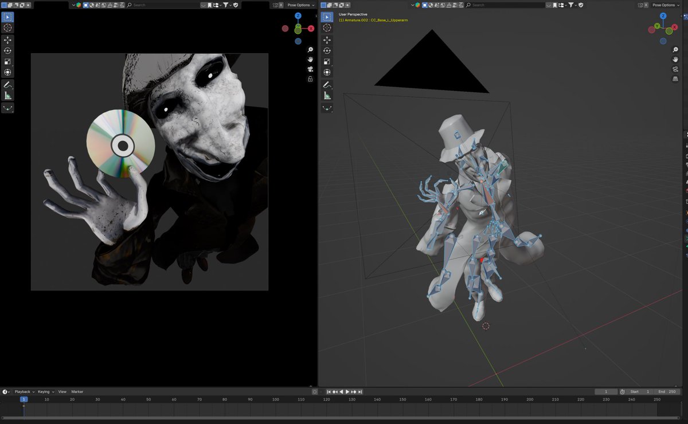This screenshot has height=424, width=688.
Task: Click blue Z axis on camera-view gizmo
Action: coord(298,16)
